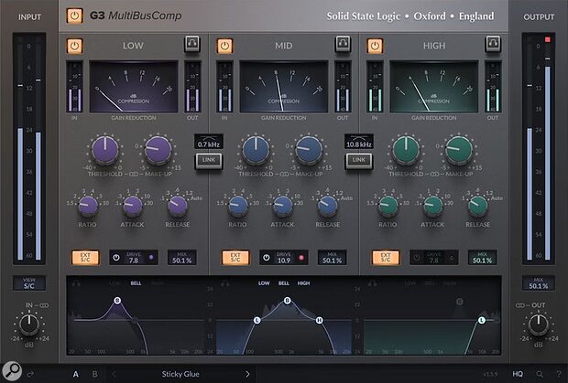This screenshot has height=383, width=568.
Task: Toggle the VIEW S/C button under input meter
Action: [29, 283]
